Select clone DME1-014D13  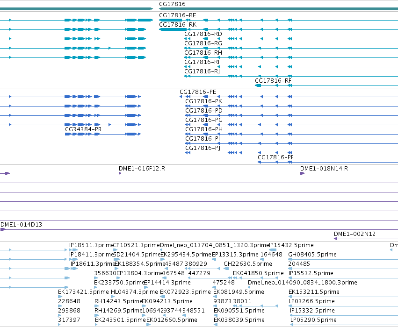point(22,225)
